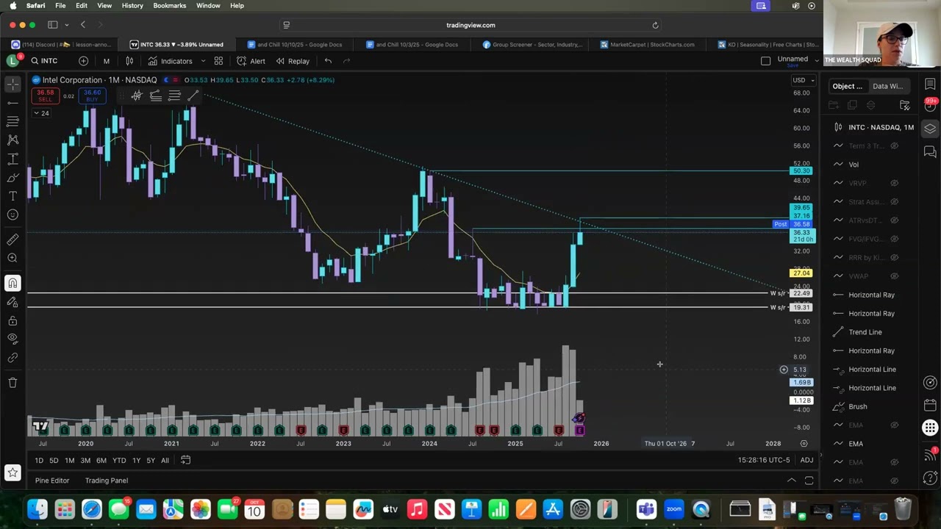
Task: Open the Bookmarks menu in Safari
Action: [x=170, y=5]
